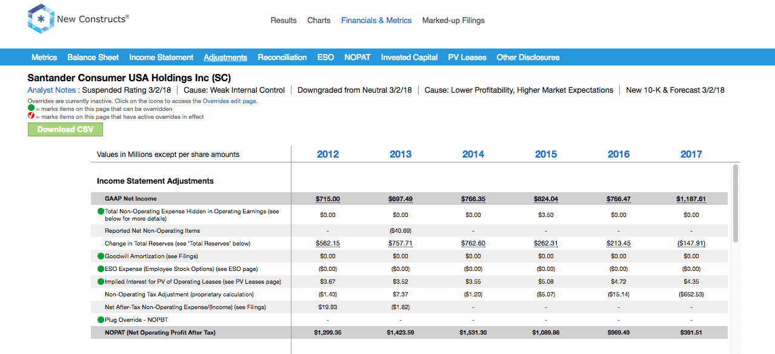Click green override dot beside Goodwill Amortization

[101, 256]
